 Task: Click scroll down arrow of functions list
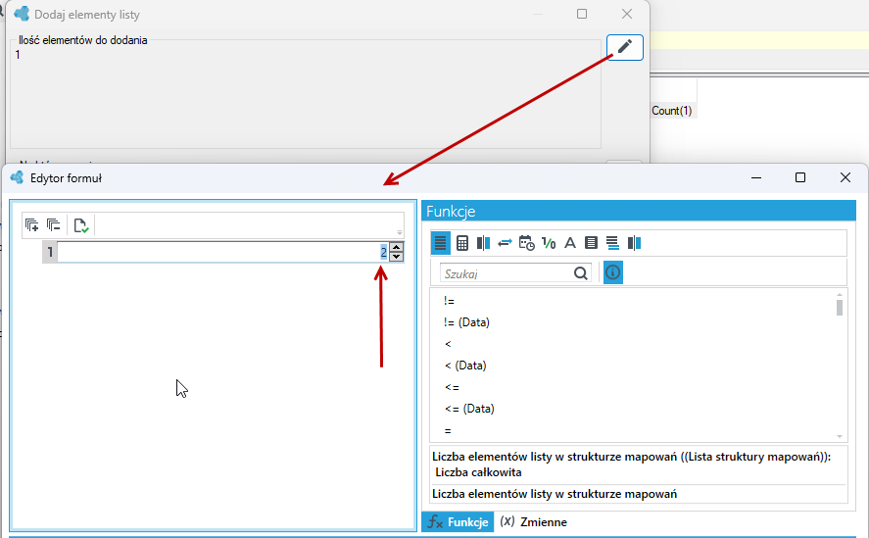tap(840, 436)
